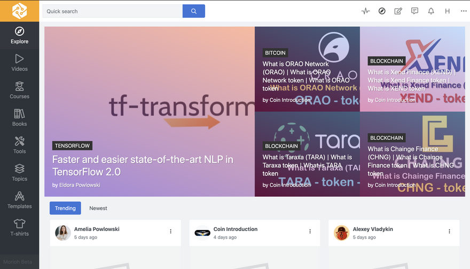Open Courses from the sidebar
470x269 pixels.
pyautogui.click(x=19, y=90)
